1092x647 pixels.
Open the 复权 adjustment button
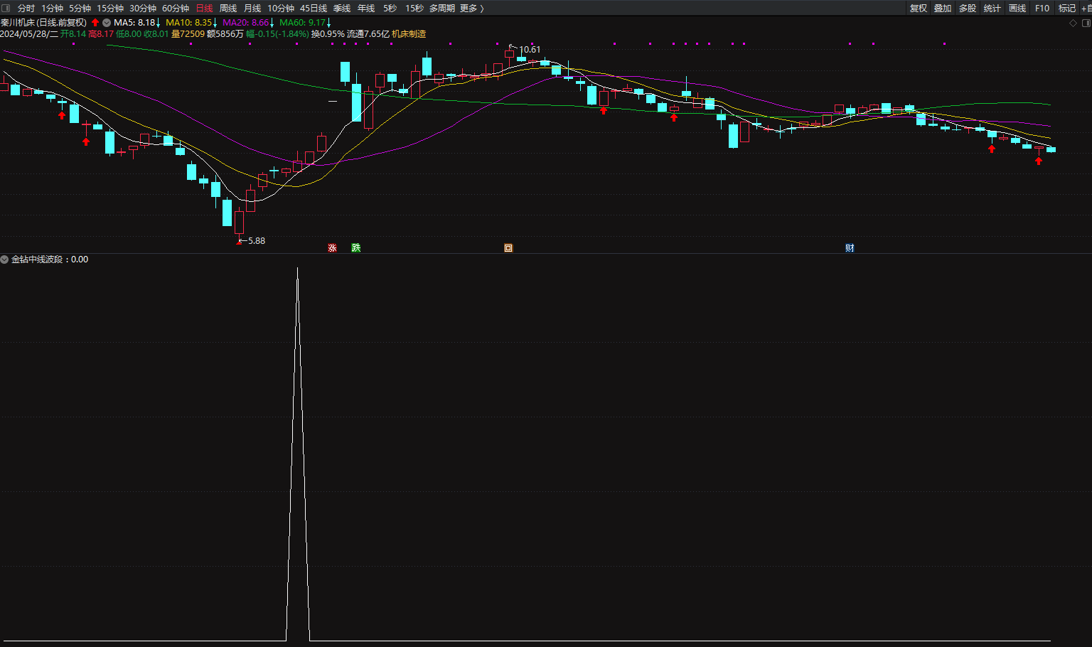point(919,9)
